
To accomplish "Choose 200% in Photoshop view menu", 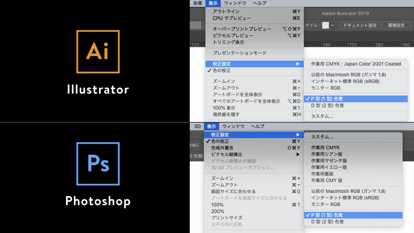I will (254, 211).
